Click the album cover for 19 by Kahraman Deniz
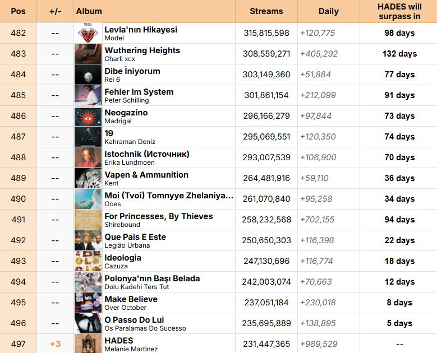The image size is (437, 353). click(88, 137)
